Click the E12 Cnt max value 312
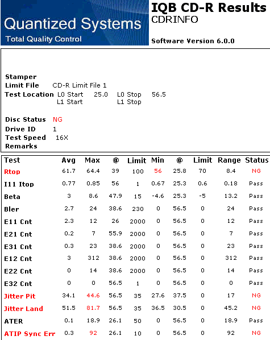Image resolution: width=270 pixels, height=340 pixels. point(93,258)
